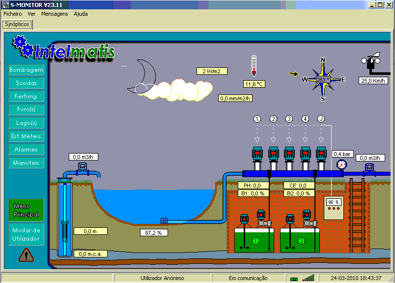Click the pressure gauge showing 0,4 bar

click(341, 165)
